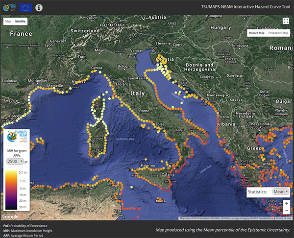Click the '0.1 m' legend value

coord(23,172)
